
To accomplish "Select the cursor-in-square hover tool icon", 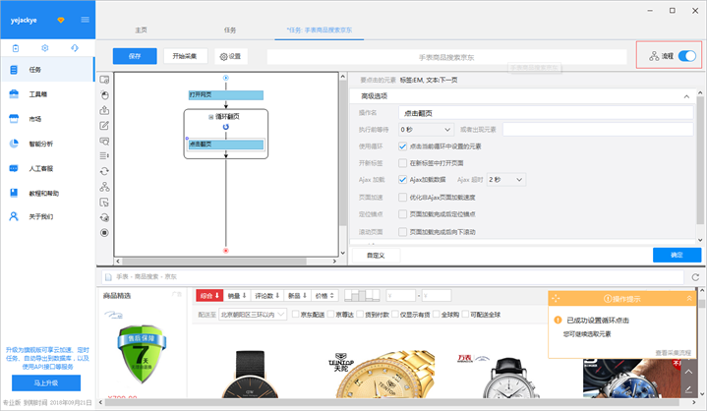I will point(104,203).
